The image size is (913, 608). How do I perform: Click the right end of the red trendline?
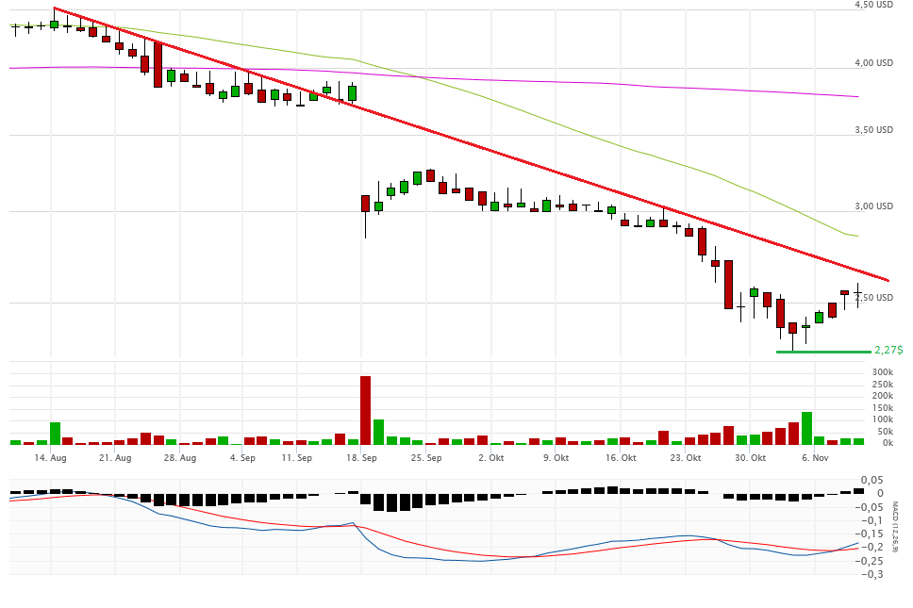coord(887,280)
